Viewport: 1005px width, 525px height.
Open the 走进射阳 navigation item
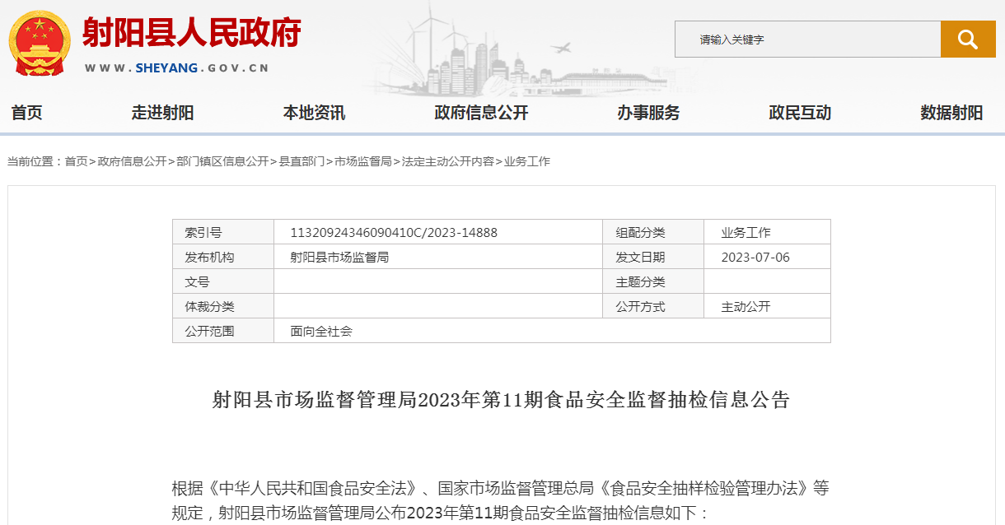162,114
